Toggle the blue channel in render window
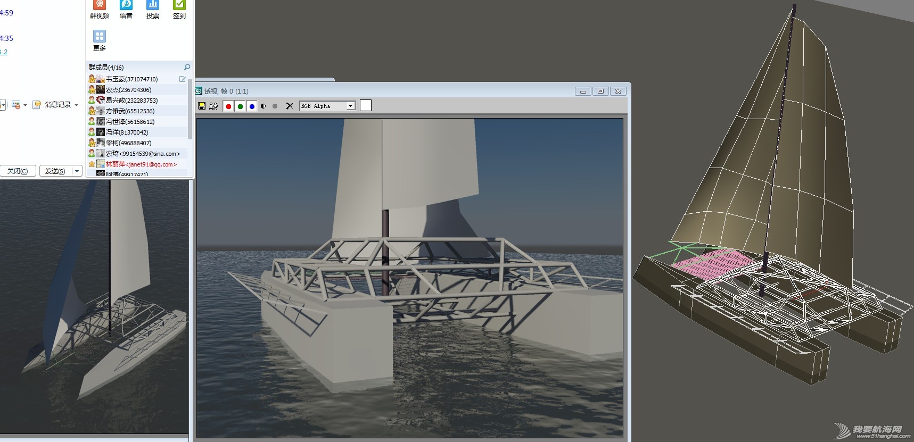 252,106
